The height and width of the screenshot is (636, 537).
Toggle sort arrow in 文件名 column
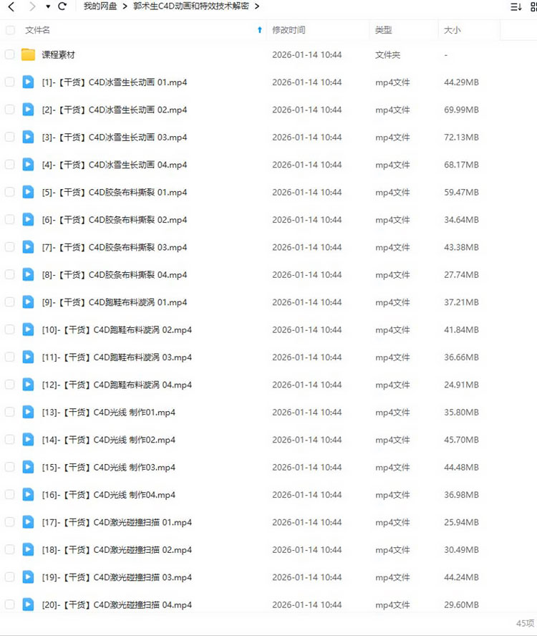pos(259,30)
